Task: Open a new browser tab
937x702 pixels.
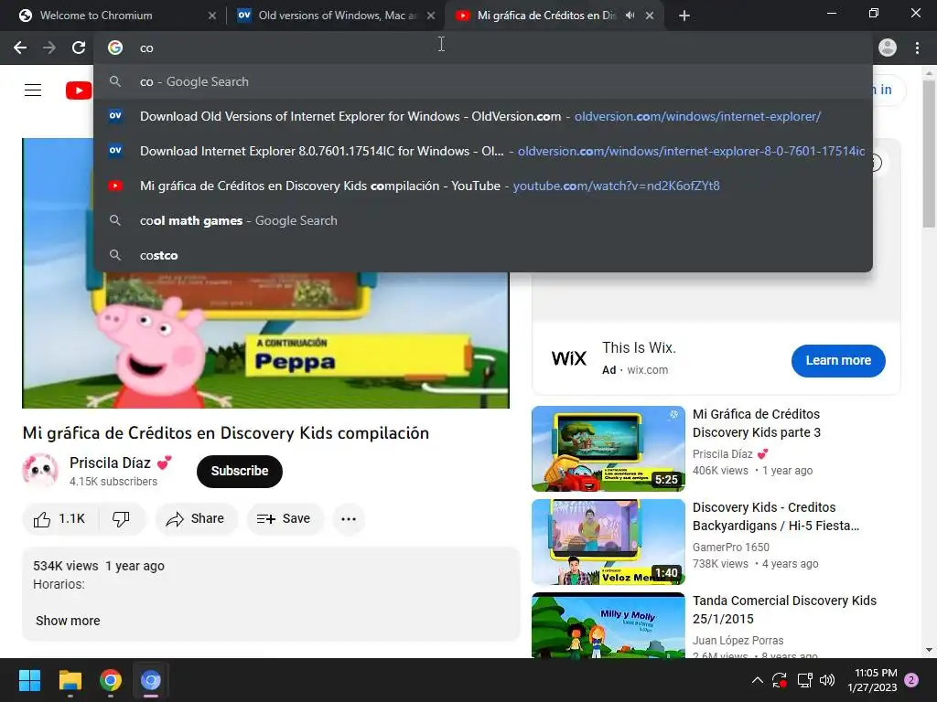Action: [684, 16]
